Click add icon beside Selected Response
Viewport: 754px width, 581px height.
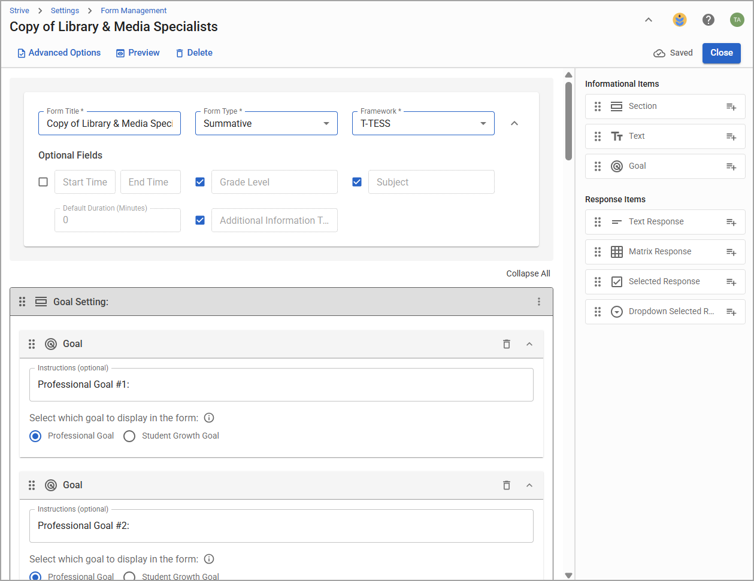click(731, 282)
